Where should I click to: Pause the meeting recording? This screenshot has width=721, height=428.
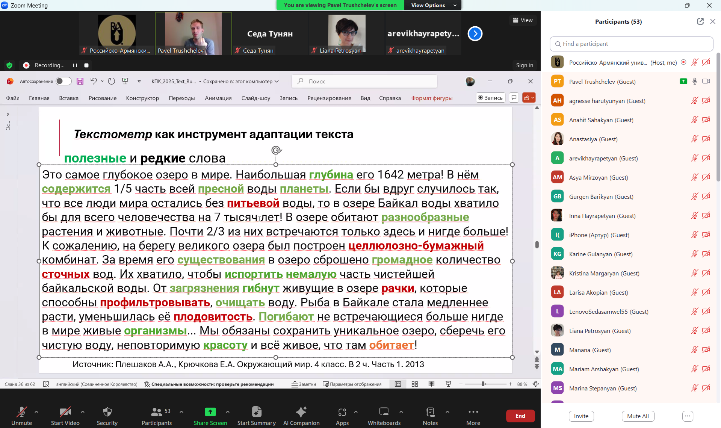tap(75, 65)
